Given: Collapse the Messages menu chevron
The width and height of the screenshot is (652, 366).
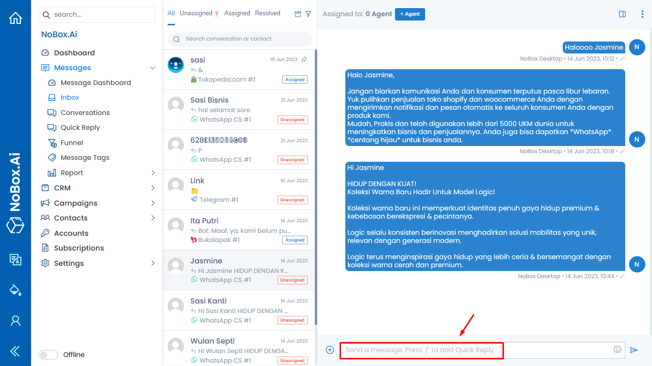Looking at the screenshot, I should click(x=153, y=68).
